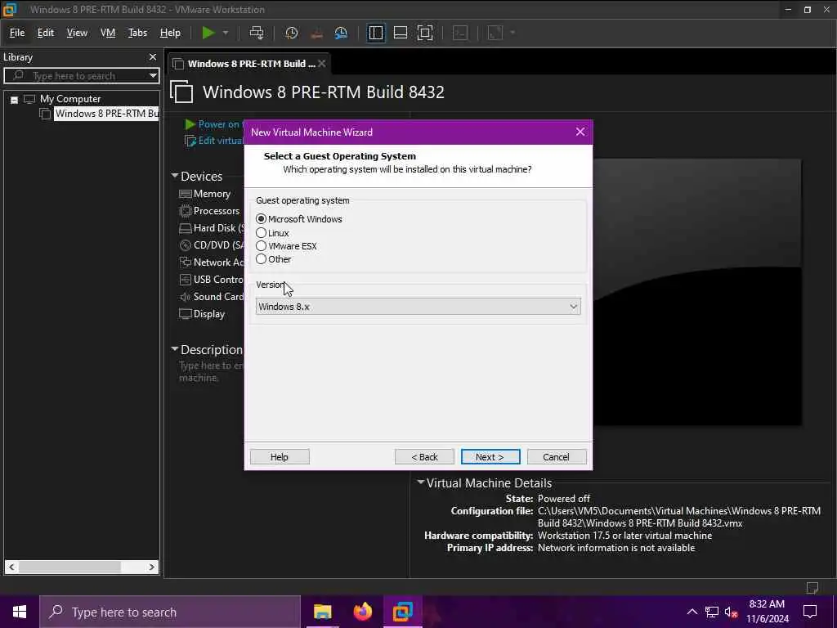Open the Version dropdown showing Windows 8.x

[x=418, y=307]
